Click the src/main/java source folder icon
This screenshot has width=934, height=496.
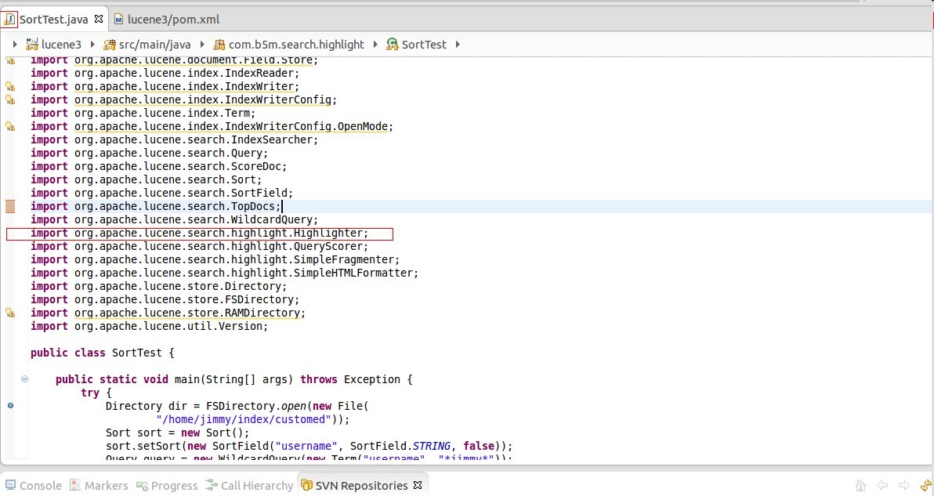110,45
